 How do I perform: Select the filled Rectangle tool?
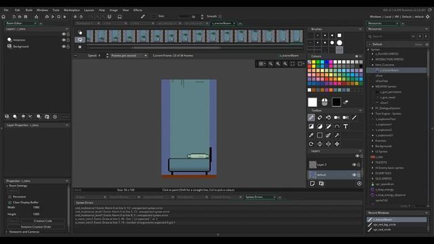(311, 127)
